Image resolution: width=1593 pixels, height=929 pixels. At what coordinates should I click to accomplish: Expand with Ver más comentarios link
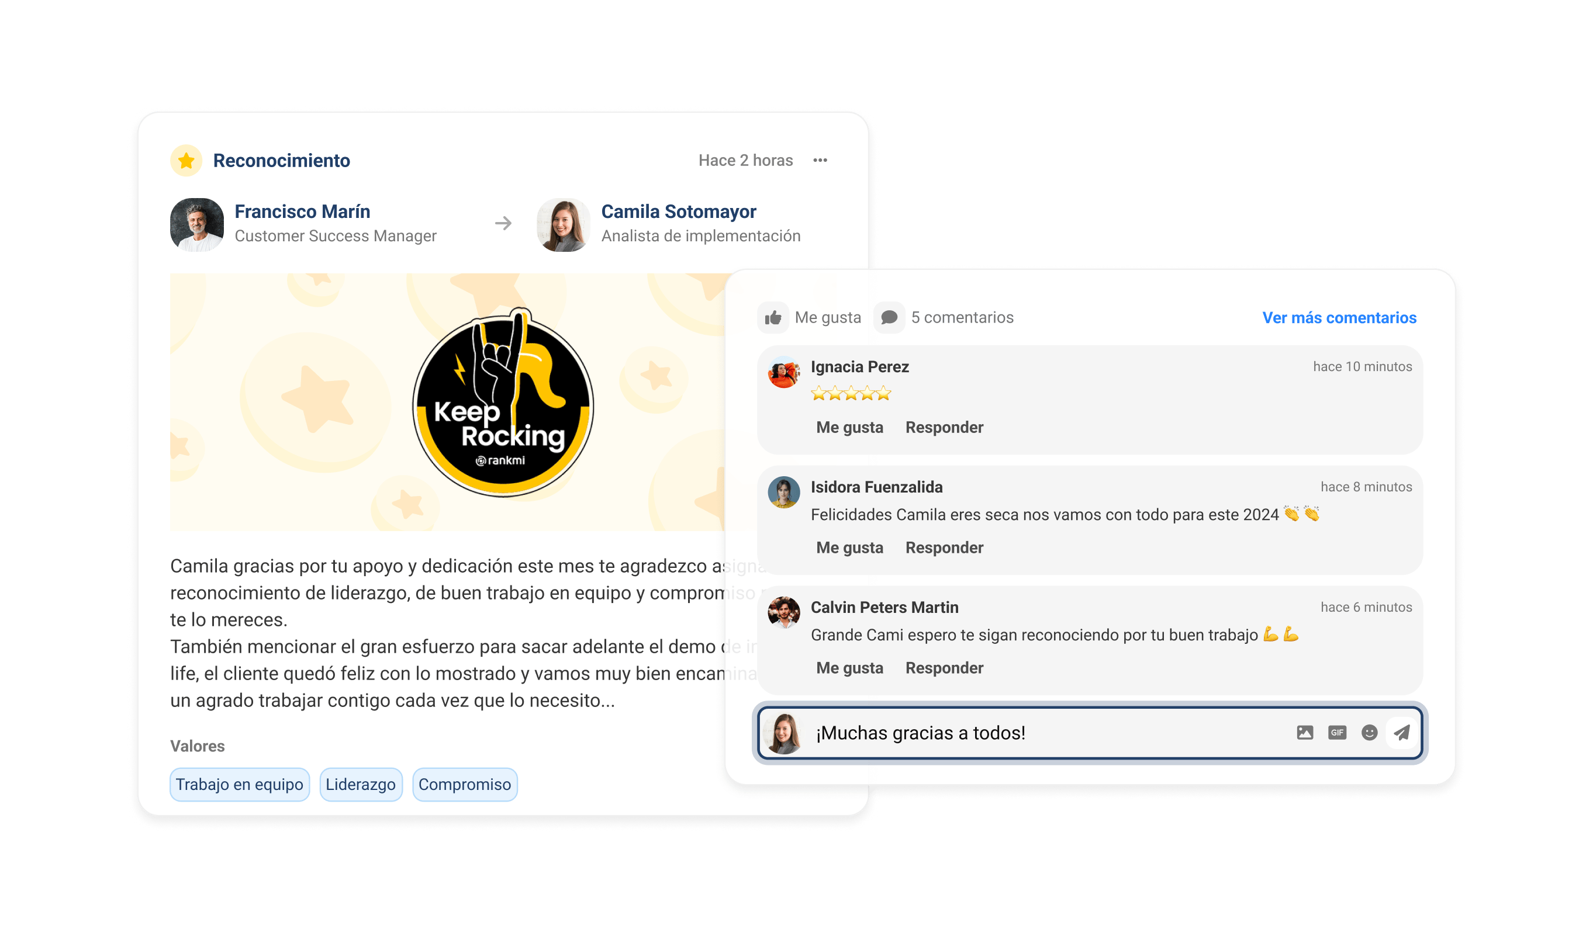(x=1339, y=317)
